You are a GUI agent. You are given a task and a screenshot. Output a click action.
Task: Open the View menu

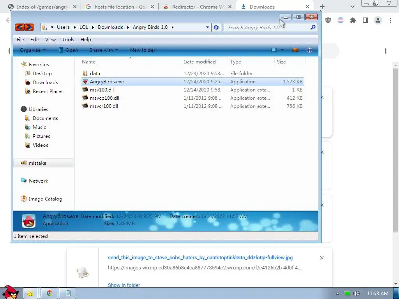tap(50, 39)
